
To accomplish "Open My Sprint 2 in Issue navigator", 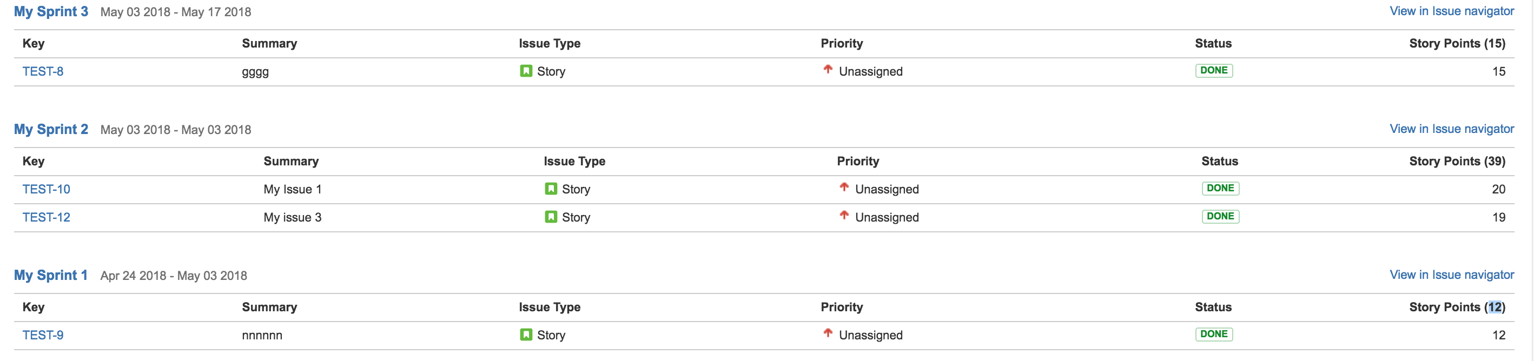I will click(x=1452, y=129).
